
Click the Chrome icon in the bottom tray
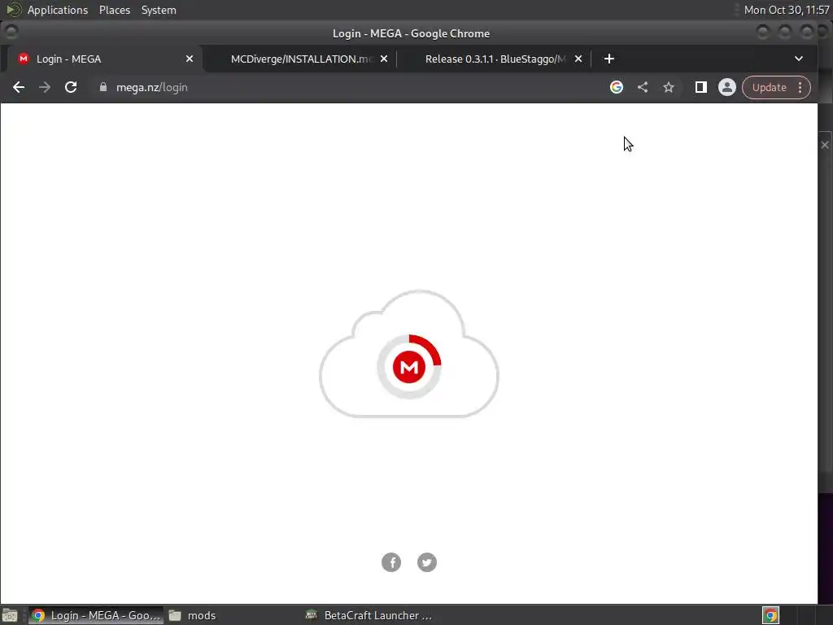coord(770,615)
